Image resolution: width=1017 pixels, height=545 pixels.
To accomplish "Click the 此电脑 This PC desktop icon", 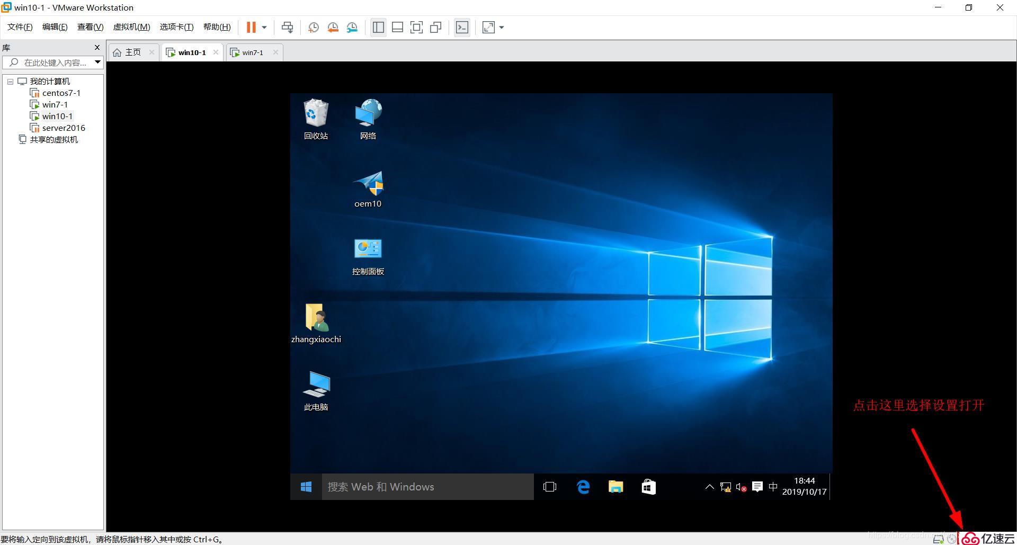I will click(316, 391).
